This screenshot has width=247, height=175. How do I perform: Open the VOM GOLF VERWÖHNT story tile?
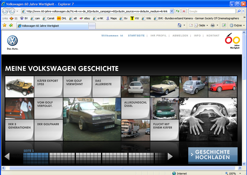tap(77, 87)
